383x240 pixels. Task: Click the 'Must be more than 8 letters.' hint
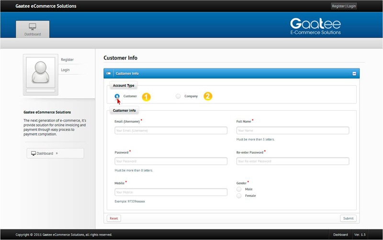pos(134,171)
